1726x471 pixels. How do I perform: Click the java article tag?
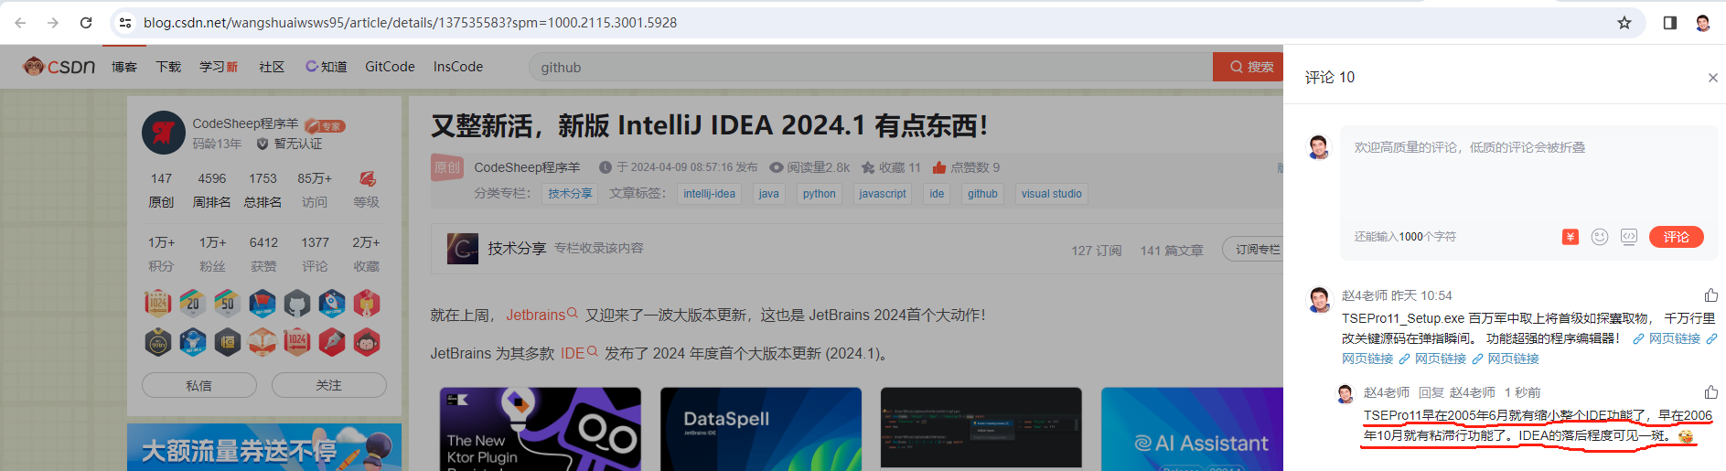click(x=769, y=194)
